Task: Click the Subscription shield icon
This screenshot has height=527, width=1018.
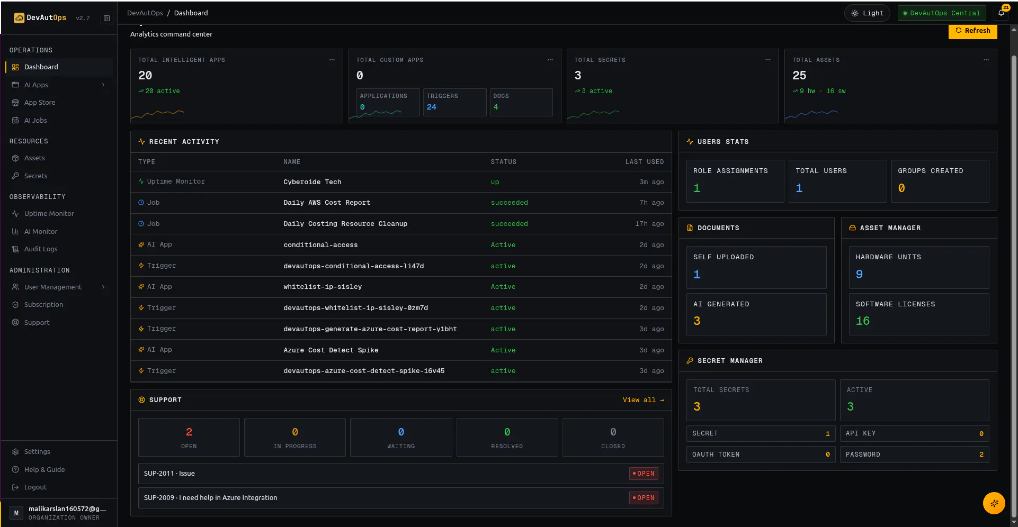Action: (x=15, y=305)
